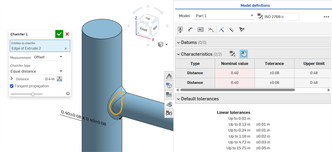Click the horizontal scrollbar of Characteristics table
332x152 pixels.
pyautogui.click(x=237, y=90)
